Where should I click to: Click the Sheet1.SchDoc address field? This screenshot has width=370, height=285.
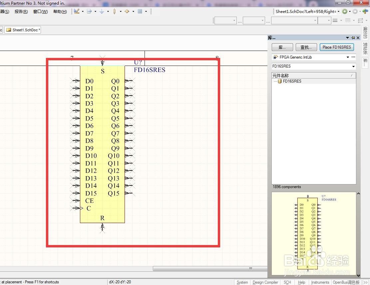pyautogui.click(x=306, y=11)
